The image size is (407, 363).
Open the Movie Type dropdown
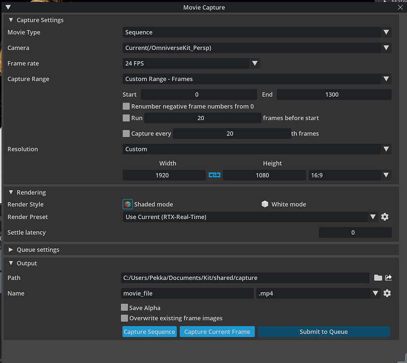(x=256, y=32)
